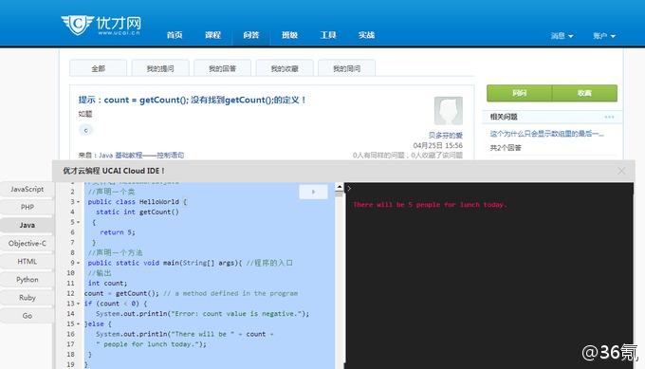The image size is (645, 369).
Task: Select the JavaScript language tab
Action: click(28, 189)
